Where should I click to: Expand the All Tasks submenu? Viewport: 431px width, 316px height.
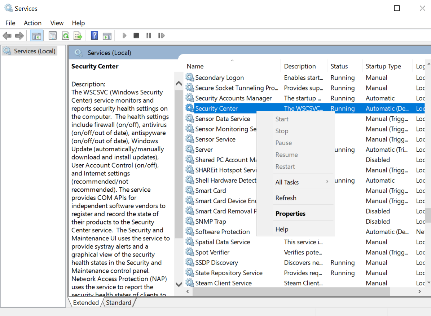[x=296, y=182]
